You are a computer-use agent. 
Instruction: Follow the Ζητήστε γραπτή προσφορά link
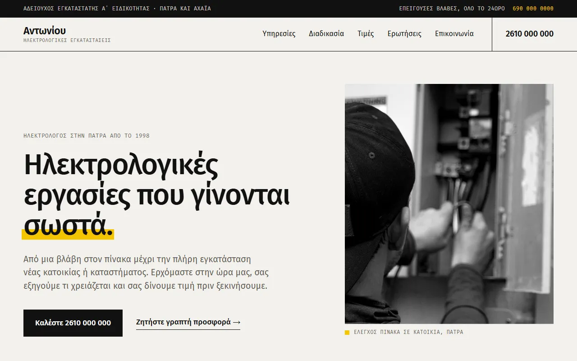click(188, 322)
